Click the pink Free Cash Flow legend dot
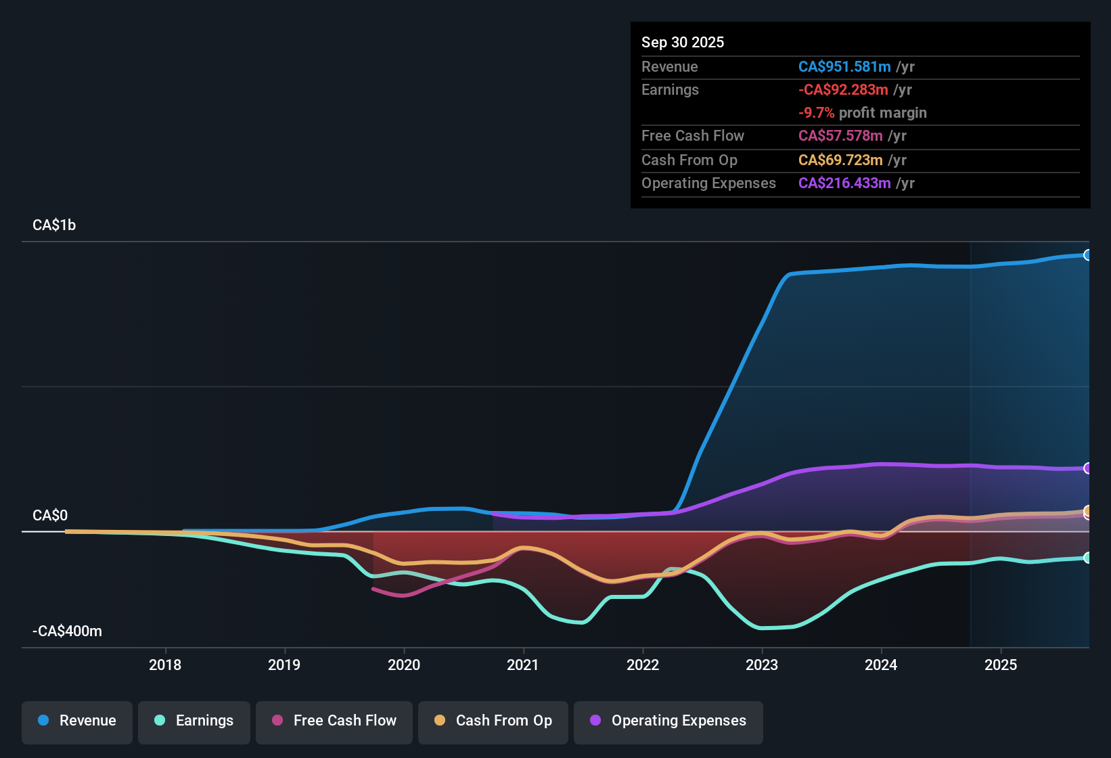1111x758 pixels. (276, 721)
